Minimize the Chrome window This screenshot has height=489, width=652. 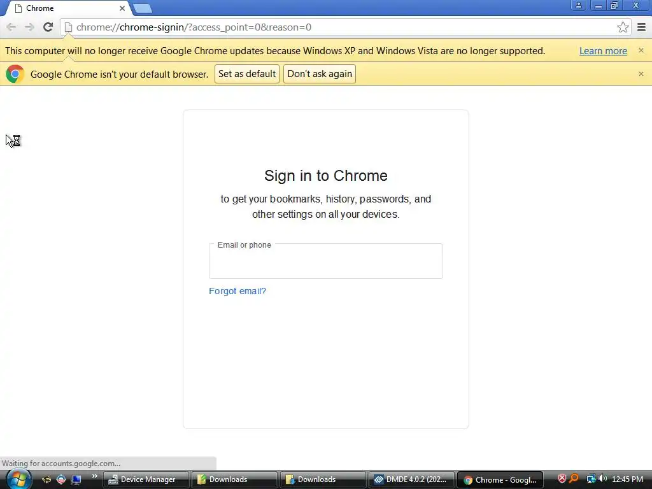click(x=599, y=5)
